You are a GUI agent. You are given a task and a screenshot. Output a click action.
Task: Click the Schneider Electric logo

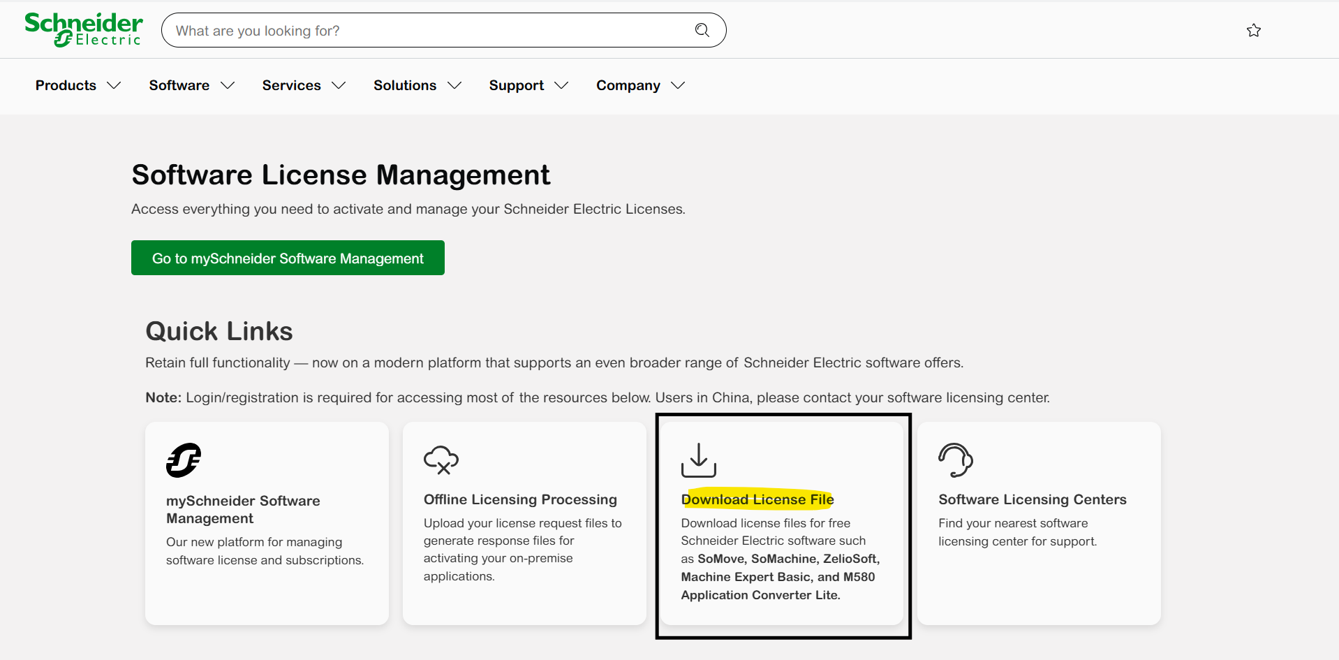84,30
